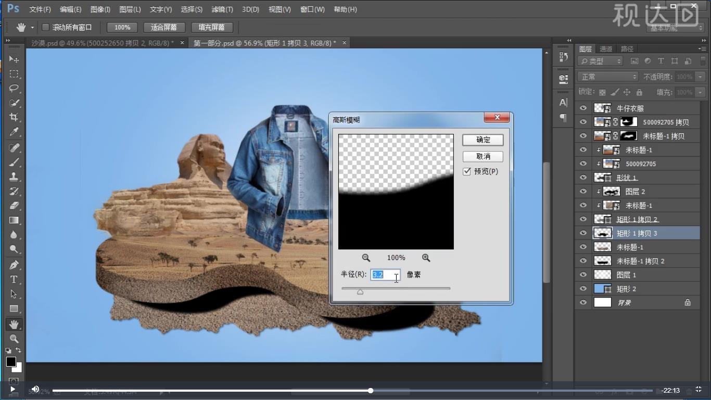Click the 取消 button in dialog

(x=483, y=156)
